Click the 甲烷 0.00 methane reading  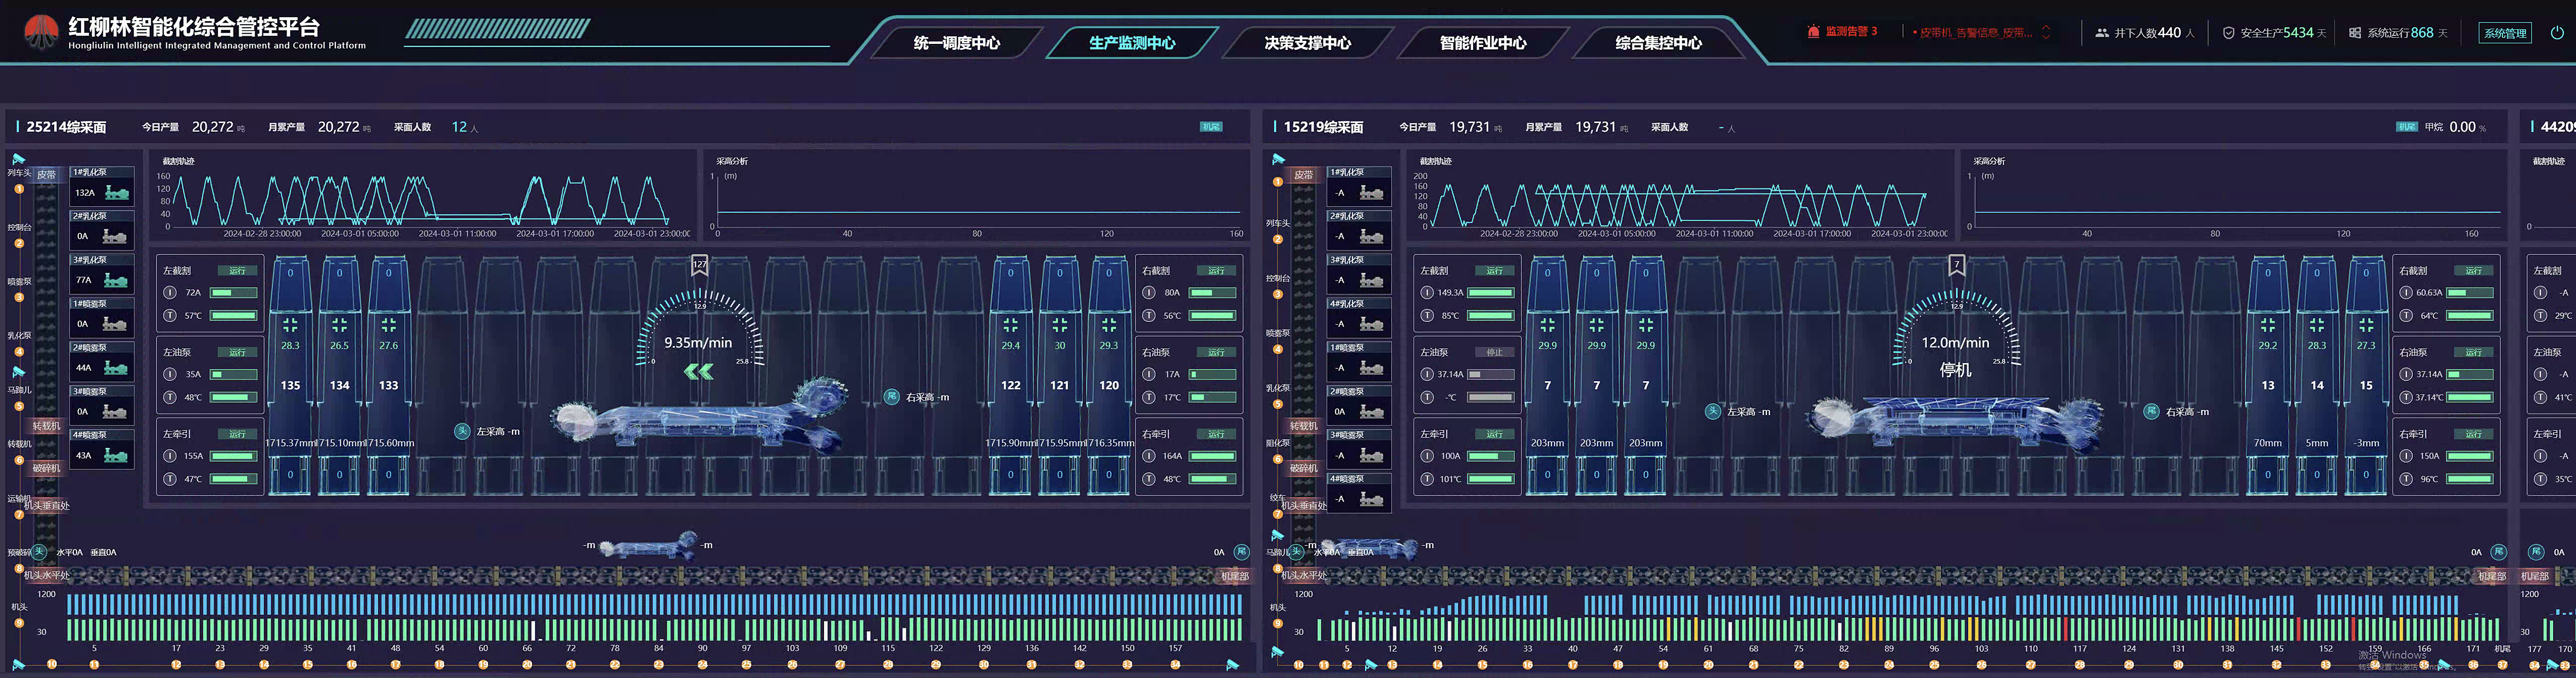[2455, 127]
